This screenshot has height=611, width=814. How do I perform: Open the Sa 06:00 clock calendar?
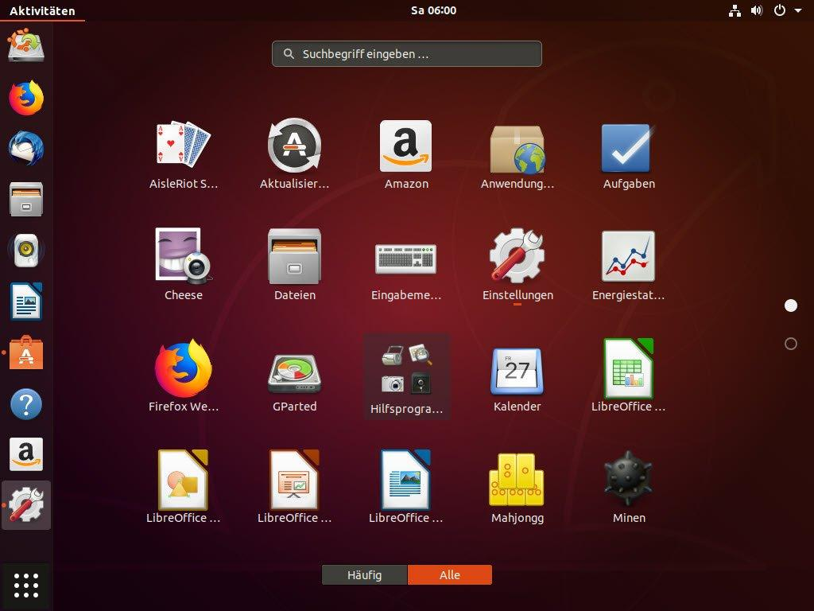[x=433, y=10]
